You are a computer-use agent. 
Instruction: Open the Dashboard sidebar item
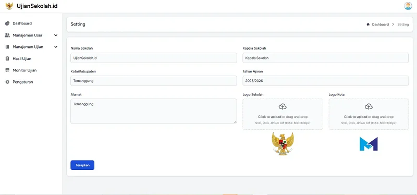point(31,23)
